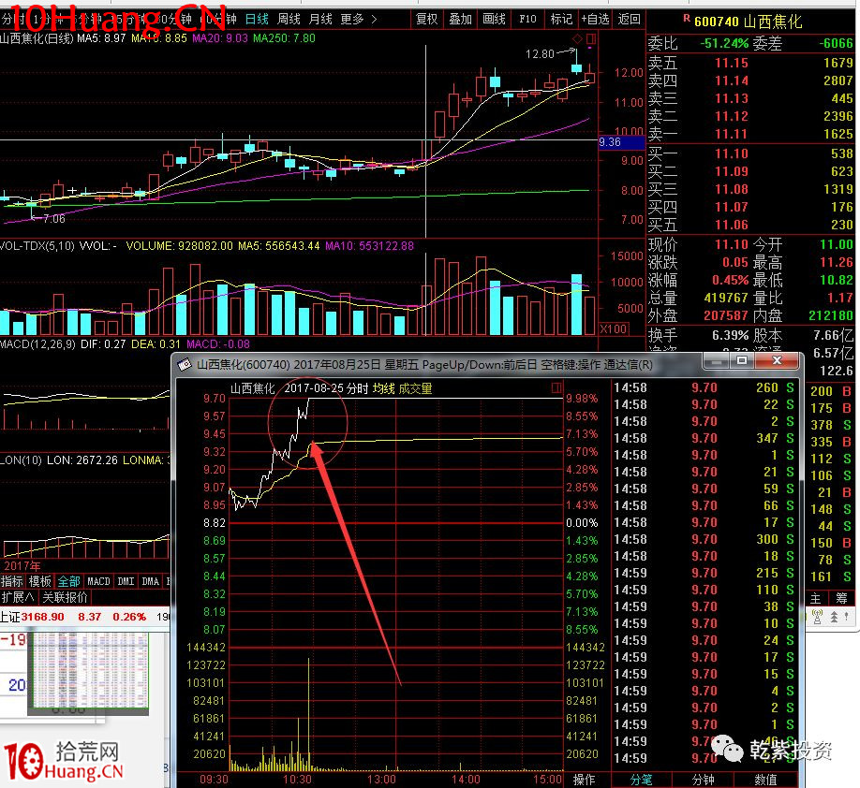Image resolution: width=860 pixels, height=788 pixels.
Task: Click the red square window icon above K-line chart
Action: click(591, 39)
